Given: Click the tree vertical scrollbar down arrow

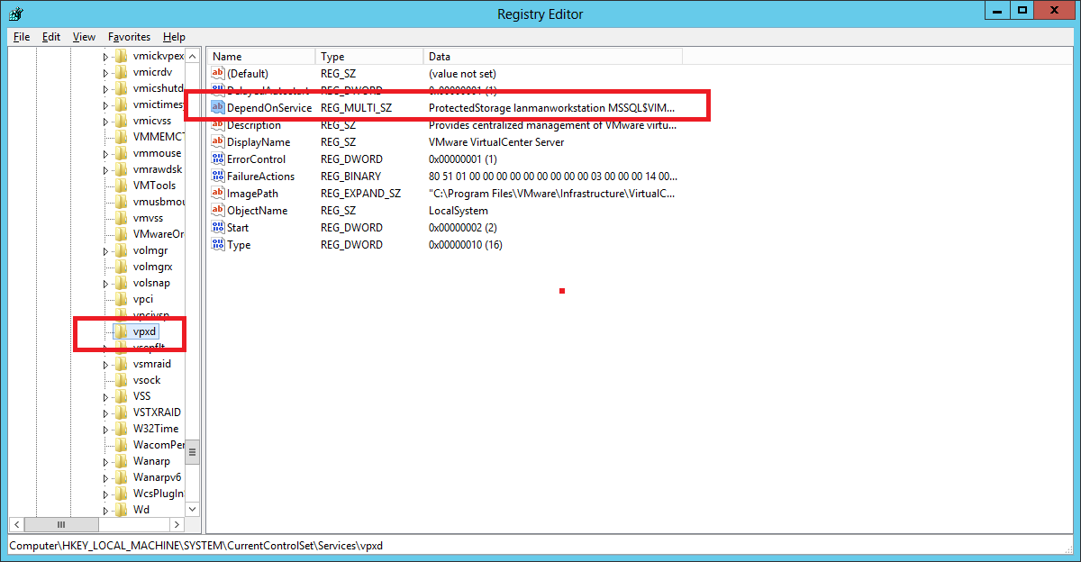Looking at the screenshot, I should (193, 508).
